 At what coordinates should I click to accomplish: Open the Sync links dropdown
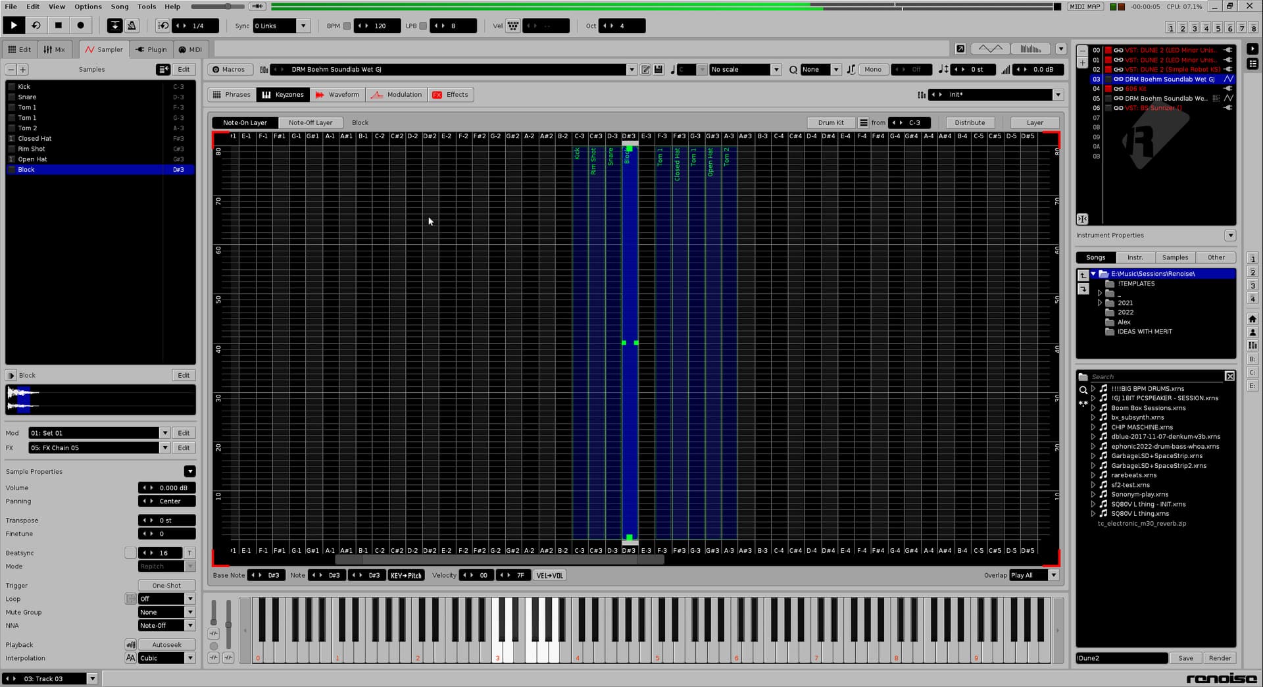pos(303,26)
